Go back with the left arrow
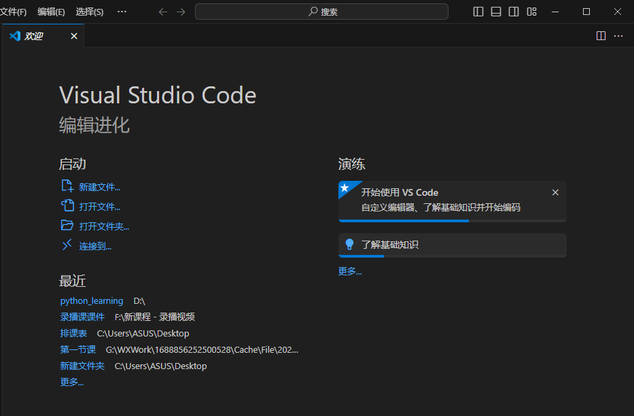 coord(163,12)
